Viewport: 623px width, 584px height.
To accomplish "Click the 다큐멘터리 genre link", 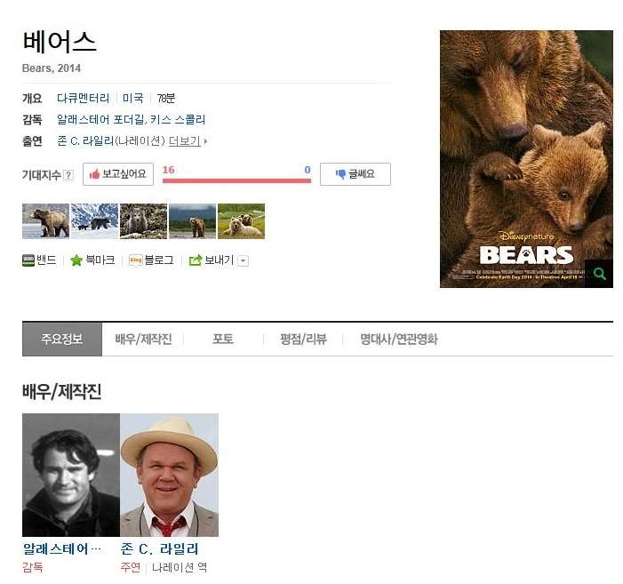I will [x=83, y=98].
